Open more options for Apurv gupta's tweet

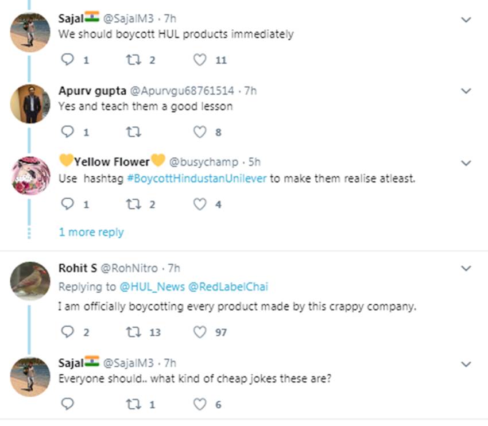(466, 91)
